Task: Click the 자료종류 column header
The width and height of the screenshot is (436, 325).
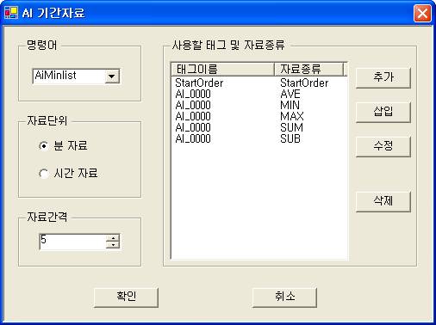Action: [308, 69]
